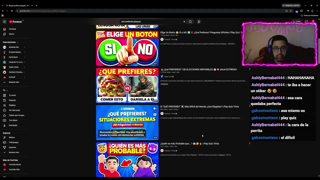This screenshot has width=320, height=180.
Task: Click the Crear button
Action: (x=296, y=22)
